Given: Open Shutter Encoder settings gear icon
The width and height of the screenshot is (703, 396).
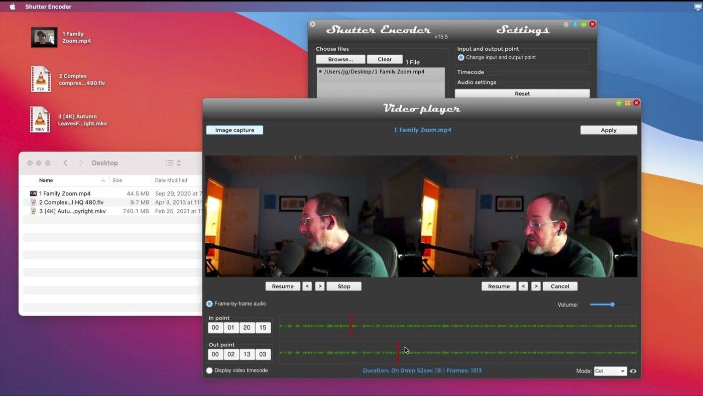Looking at the screenshot, I should [312, 24].
